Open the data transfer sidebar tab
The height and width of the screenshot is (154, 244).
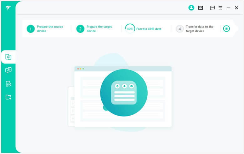8,57
